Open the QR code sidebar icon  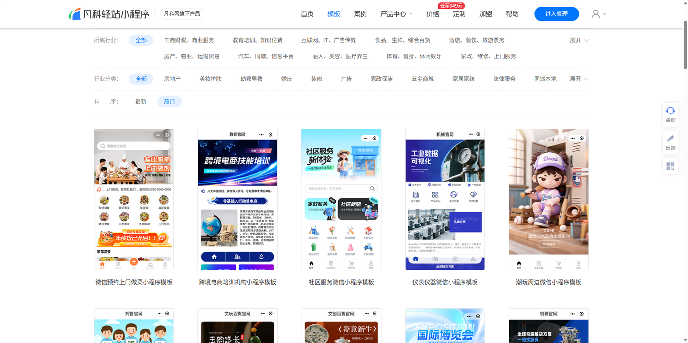(x=670, y=166)
